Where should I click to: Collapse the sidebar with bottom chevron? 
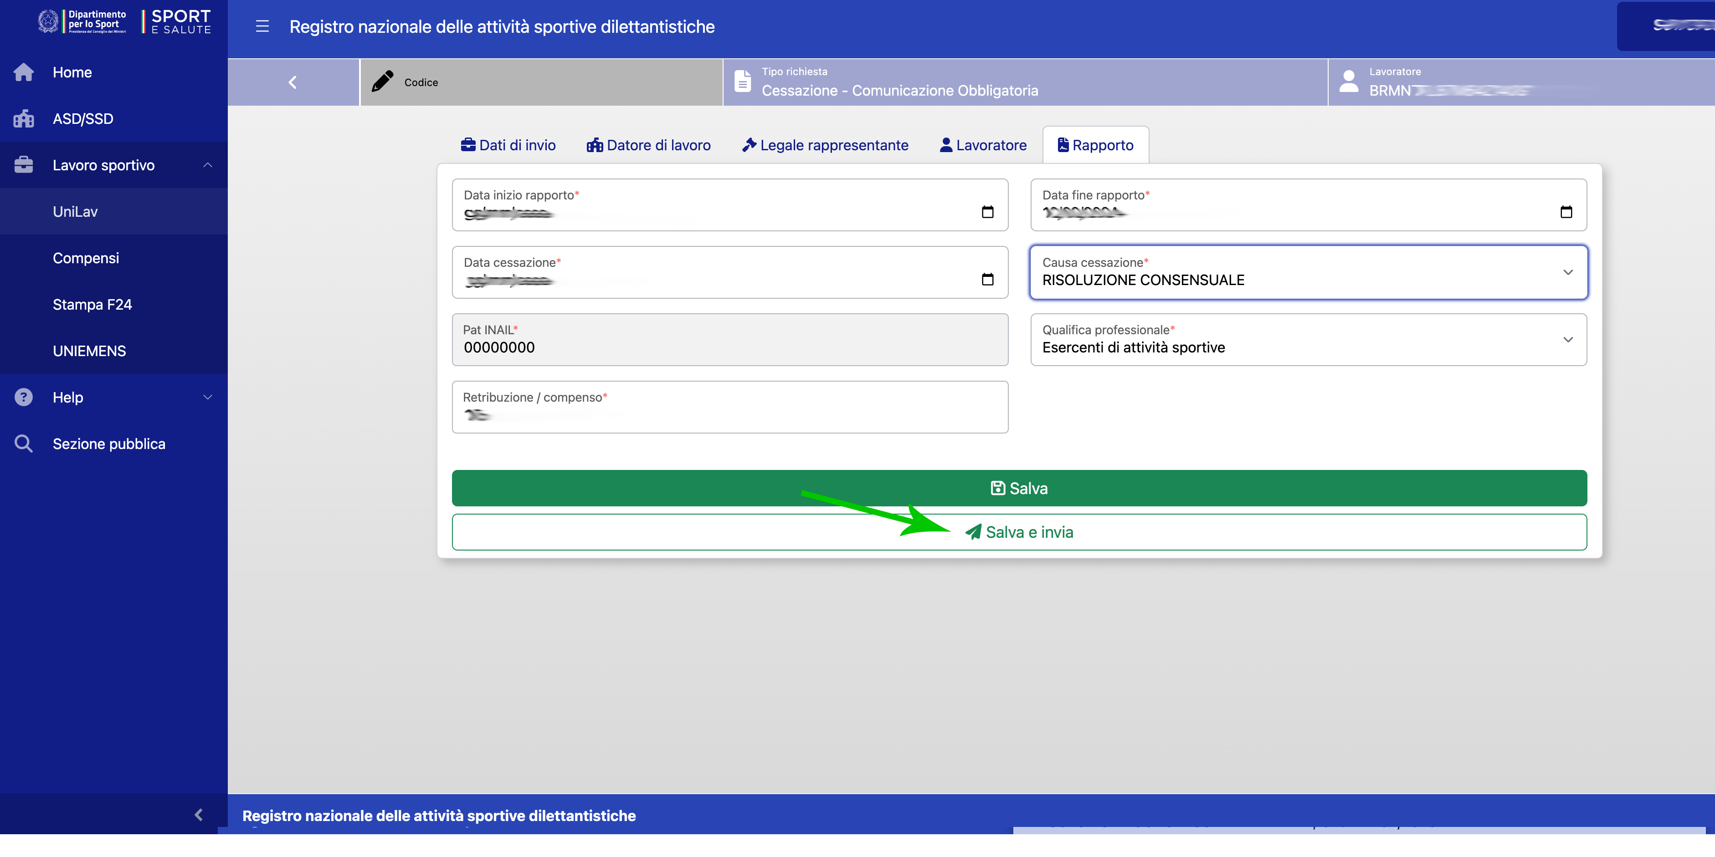(198, 814)
